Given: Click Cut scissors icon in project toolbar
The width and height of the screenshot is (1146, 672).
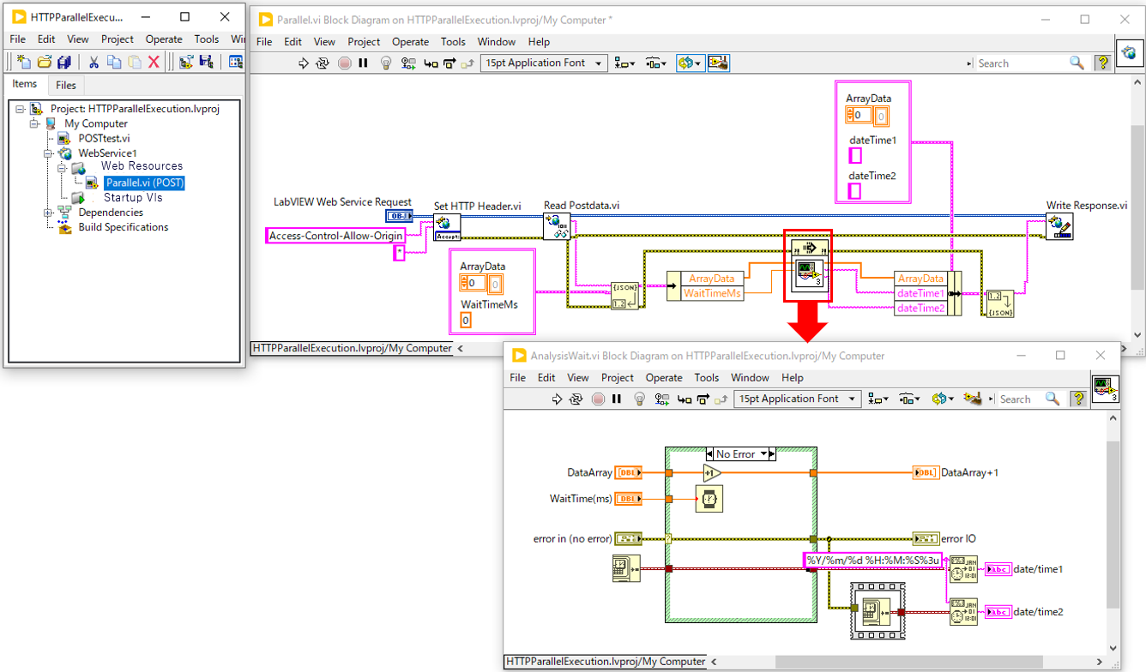Looking at the screenshot, I should [x=94, y=62].
